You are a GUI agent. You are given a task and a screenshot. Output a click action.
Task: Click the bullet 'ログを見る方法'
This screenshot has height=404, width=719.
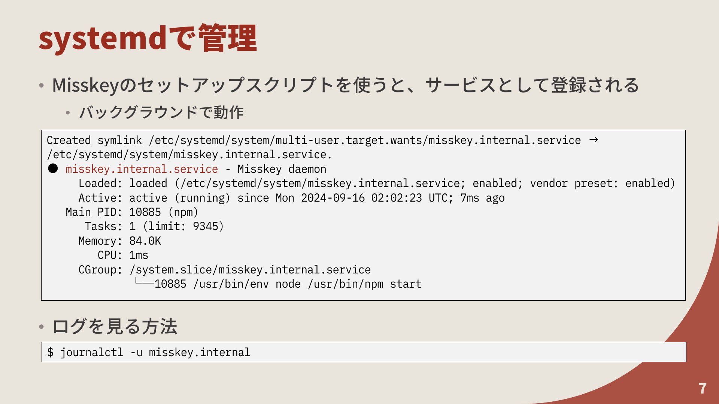tap(115, 326)
